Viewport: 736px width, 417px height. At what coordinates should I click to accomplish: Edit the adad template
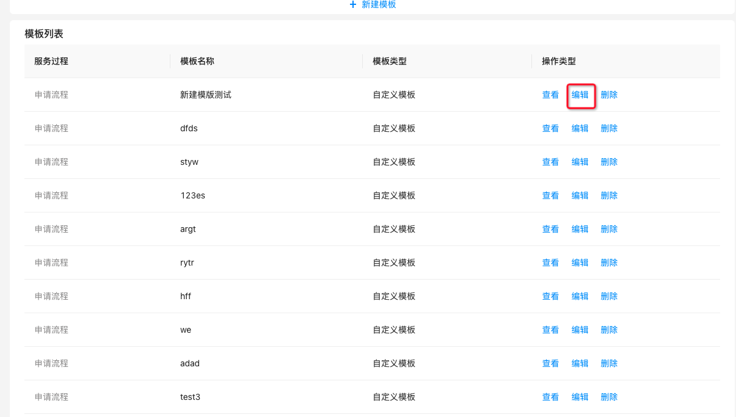pyautogui.click(x=580, y=363)
